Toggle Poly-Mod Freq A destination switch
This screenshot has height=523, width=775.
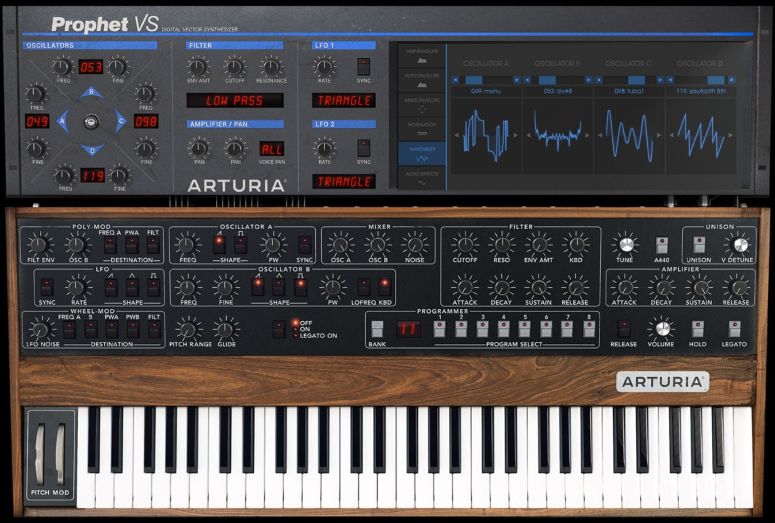pos(110,245)
